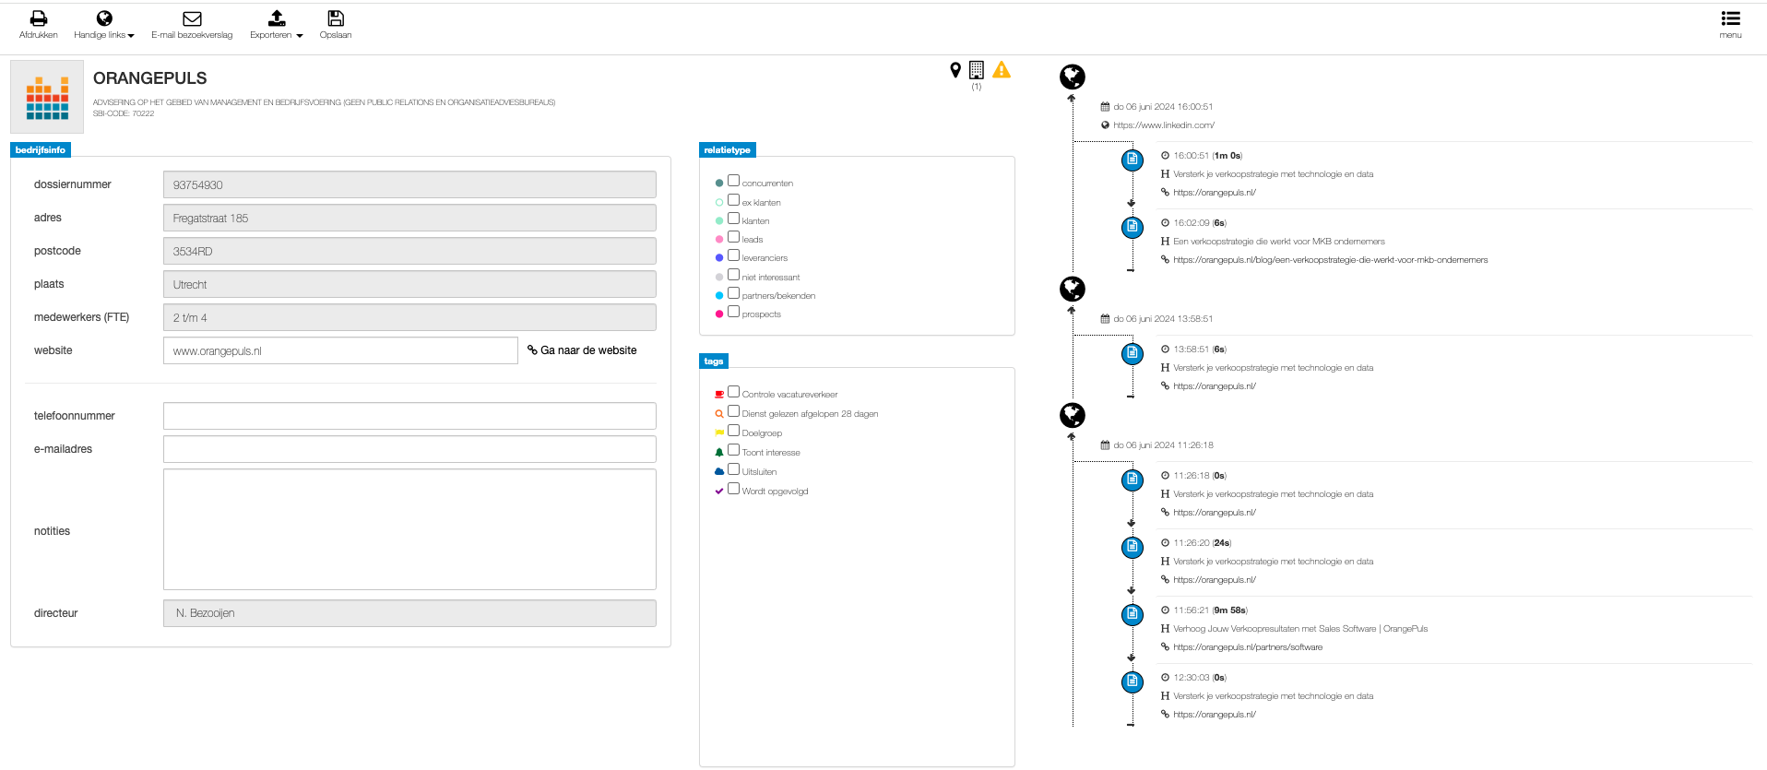Open the orangepuls.nl link under 12:30:03
Viewport: 1767px width, 770px height.
1215,715
